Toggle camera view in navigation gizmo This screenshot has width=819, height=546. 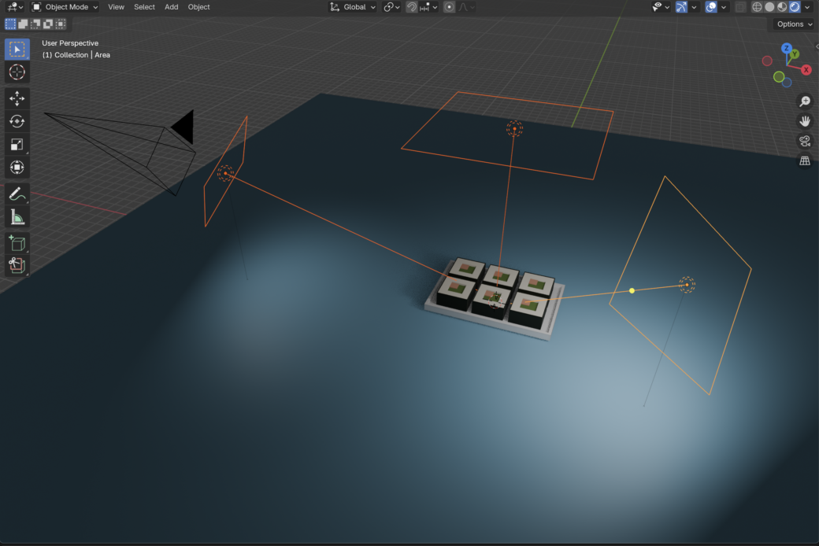[x=805, y=142]
